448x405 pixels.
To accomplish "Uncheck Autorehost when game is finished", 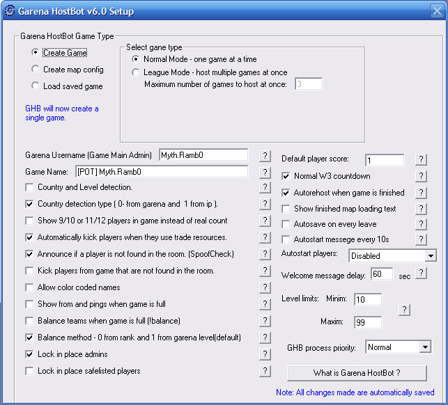I will [286, 193].
